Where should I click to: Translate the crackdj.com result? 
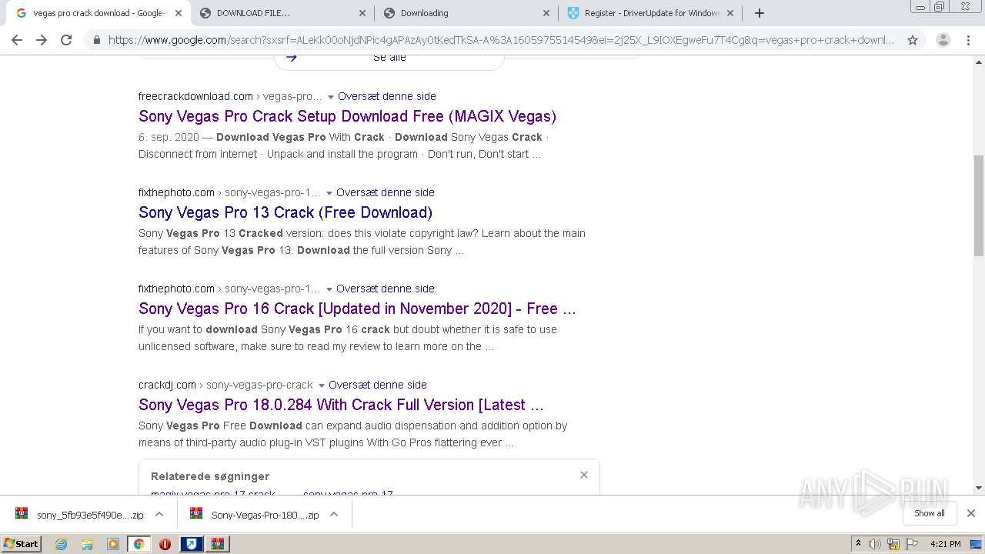[x=378, y=385]
